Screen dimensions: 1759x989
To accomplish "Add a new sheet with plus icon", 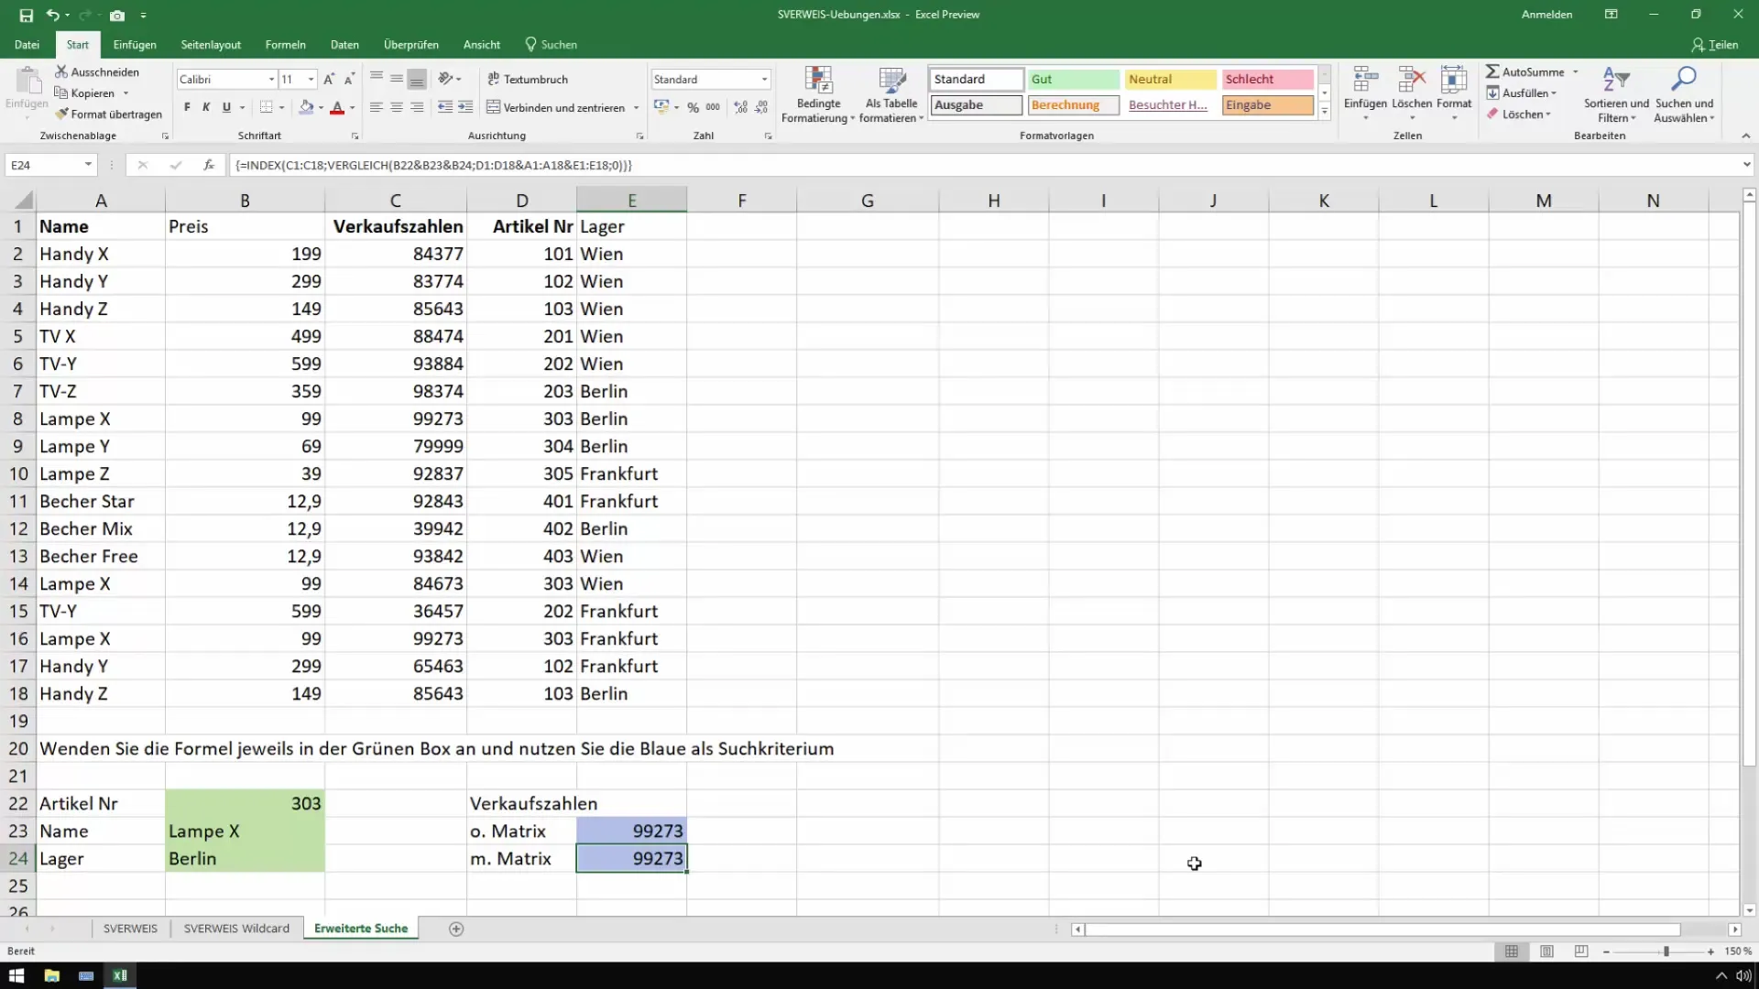I will tap(456, 929).
